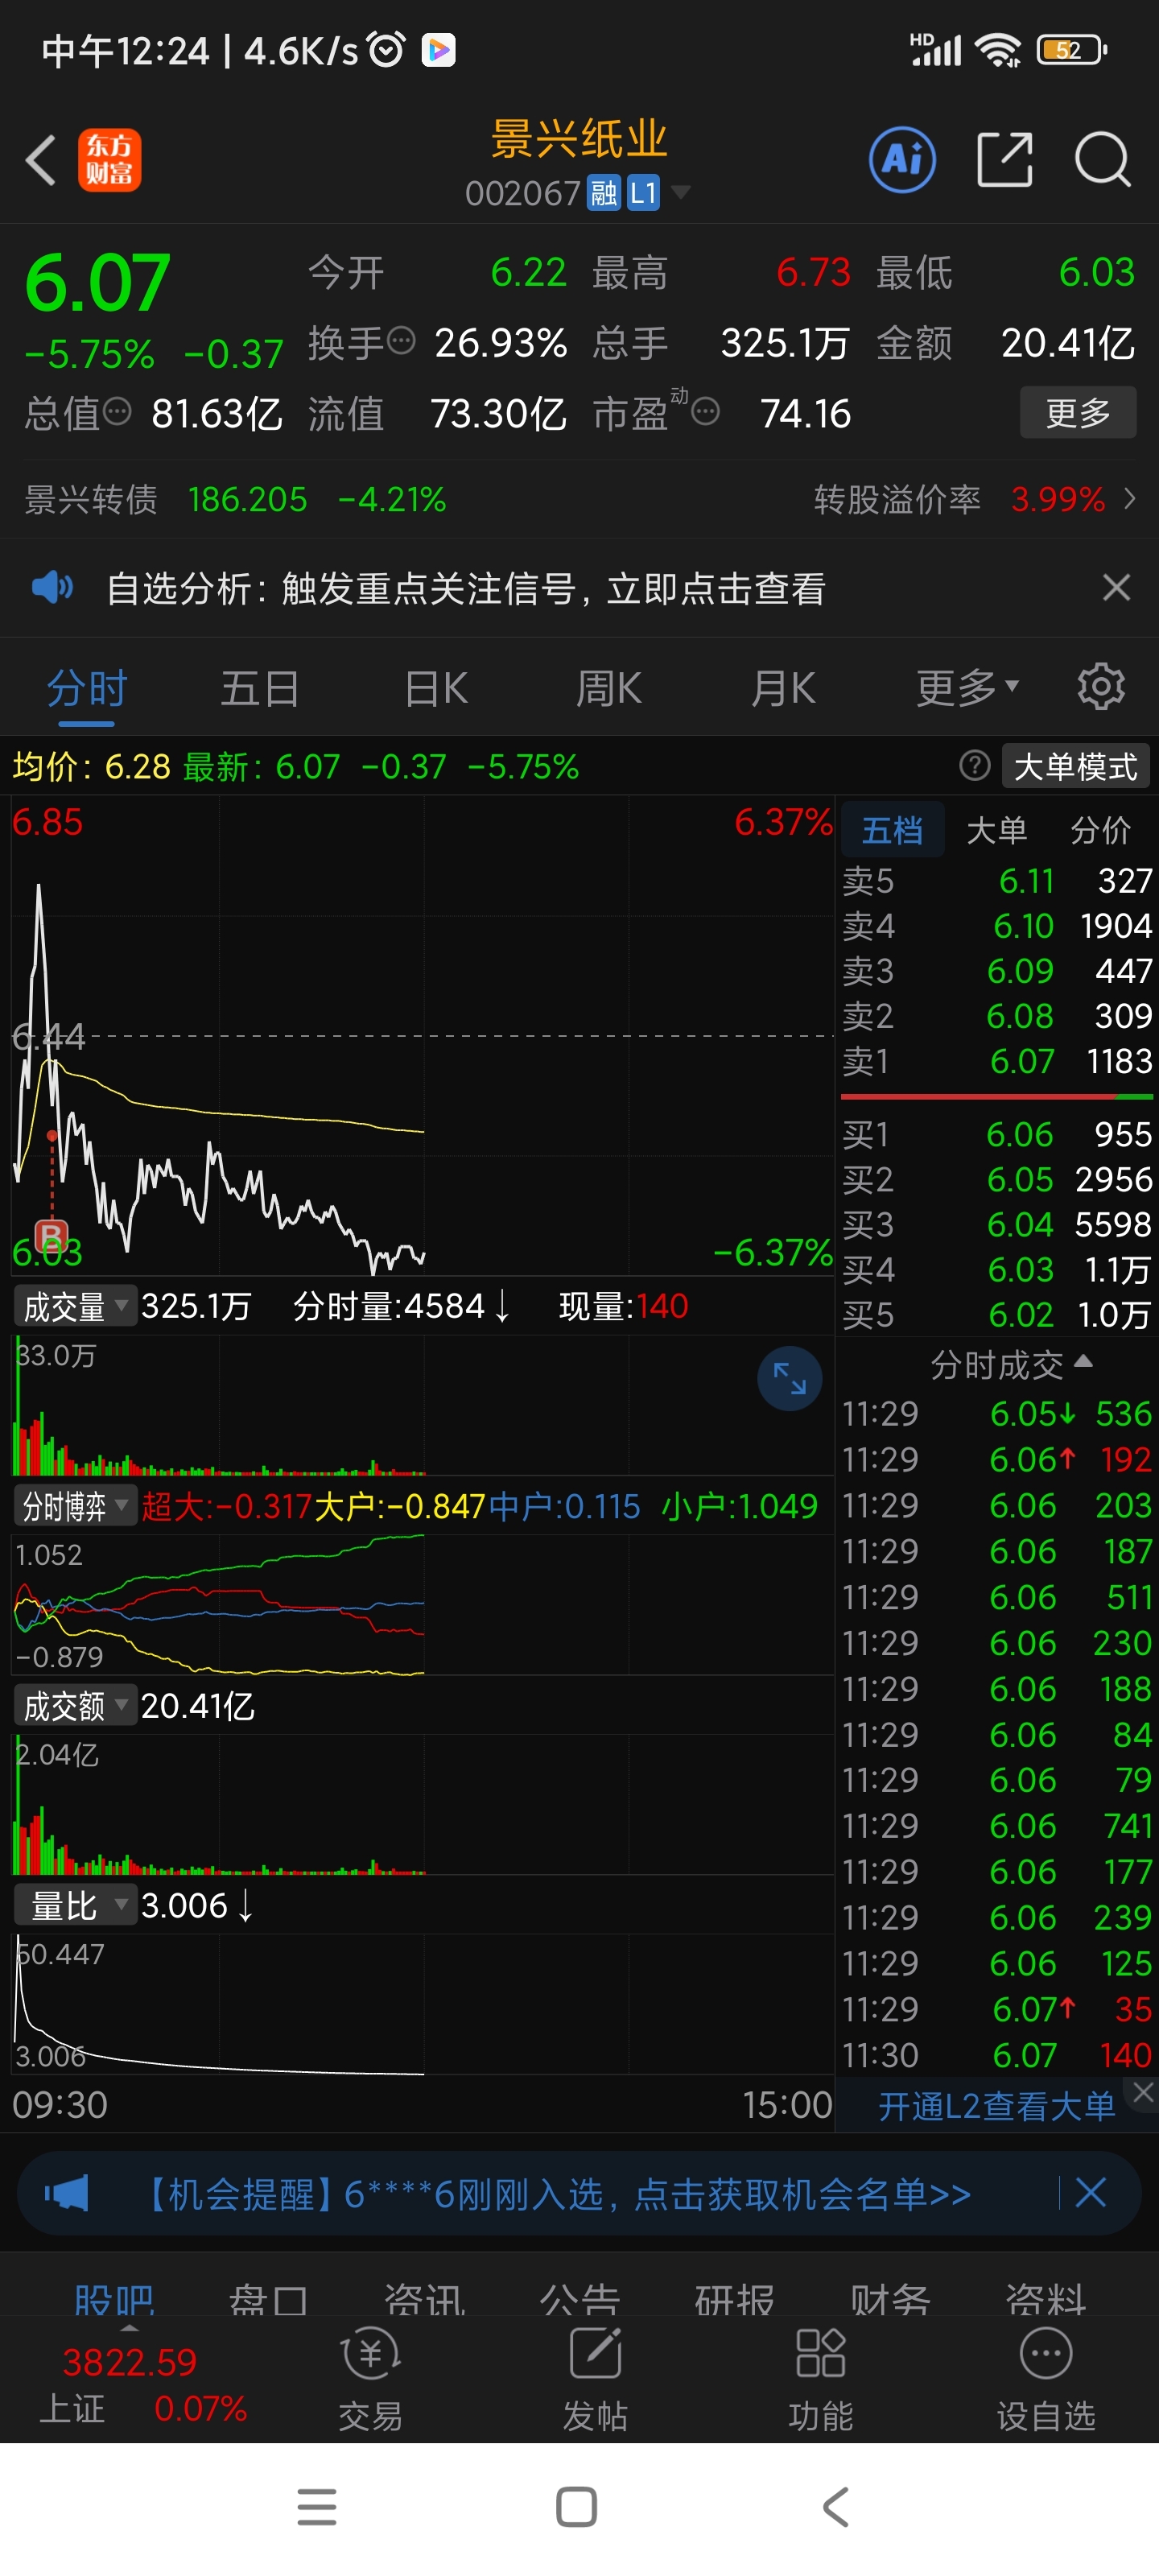Image resolution: width=1159 pixels, height=2576 pixels.
Task: Open the 分时博弈 indicator dropdown
Action: (x=76, y=1505)
